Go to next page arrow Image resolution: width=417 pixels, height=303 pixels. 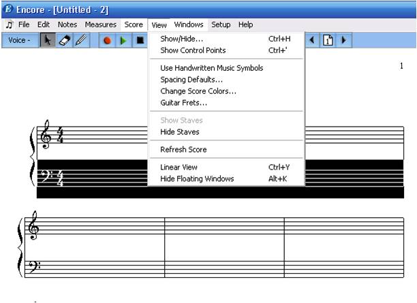(343, 40)
